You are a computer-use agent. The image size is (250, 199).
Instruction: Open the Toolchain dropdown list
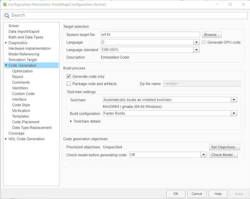tap(234, 100)
